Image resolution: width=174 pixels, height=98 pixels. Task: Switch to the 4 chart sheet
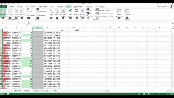click(35, 91)
